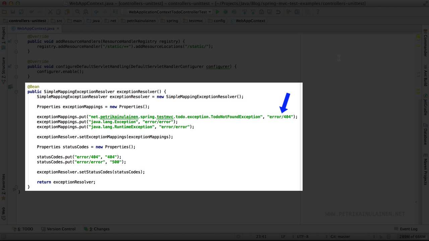This screenshot has height=241, width=429.
Task: Click the WebAppContext class breadcrumb
Action: coord(248,21)
